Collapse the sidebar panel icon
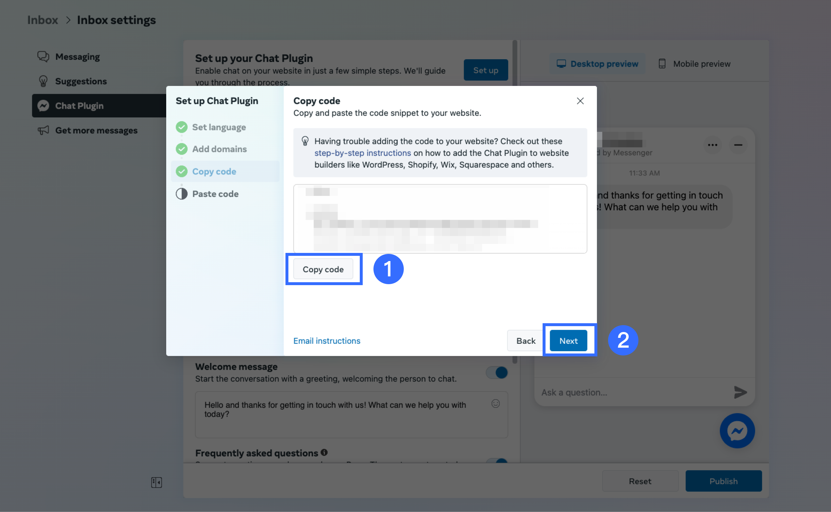This screenshot has width=831, height=512. 156,482
